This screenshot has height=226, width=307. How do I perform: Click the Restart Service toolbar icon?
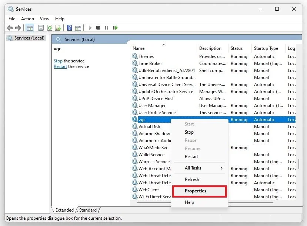point(115,28)
